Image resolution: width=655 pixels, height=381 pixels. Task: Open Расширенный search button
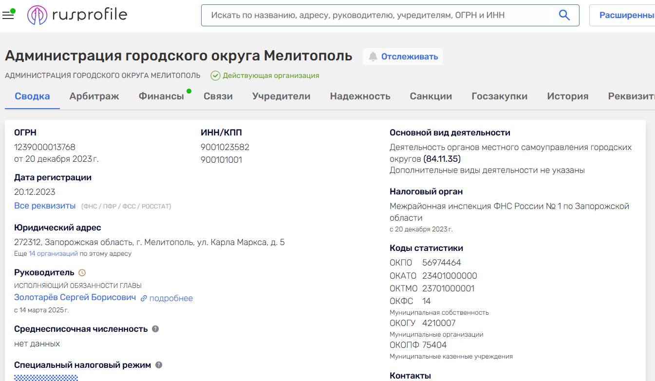[x=626, y=15]
